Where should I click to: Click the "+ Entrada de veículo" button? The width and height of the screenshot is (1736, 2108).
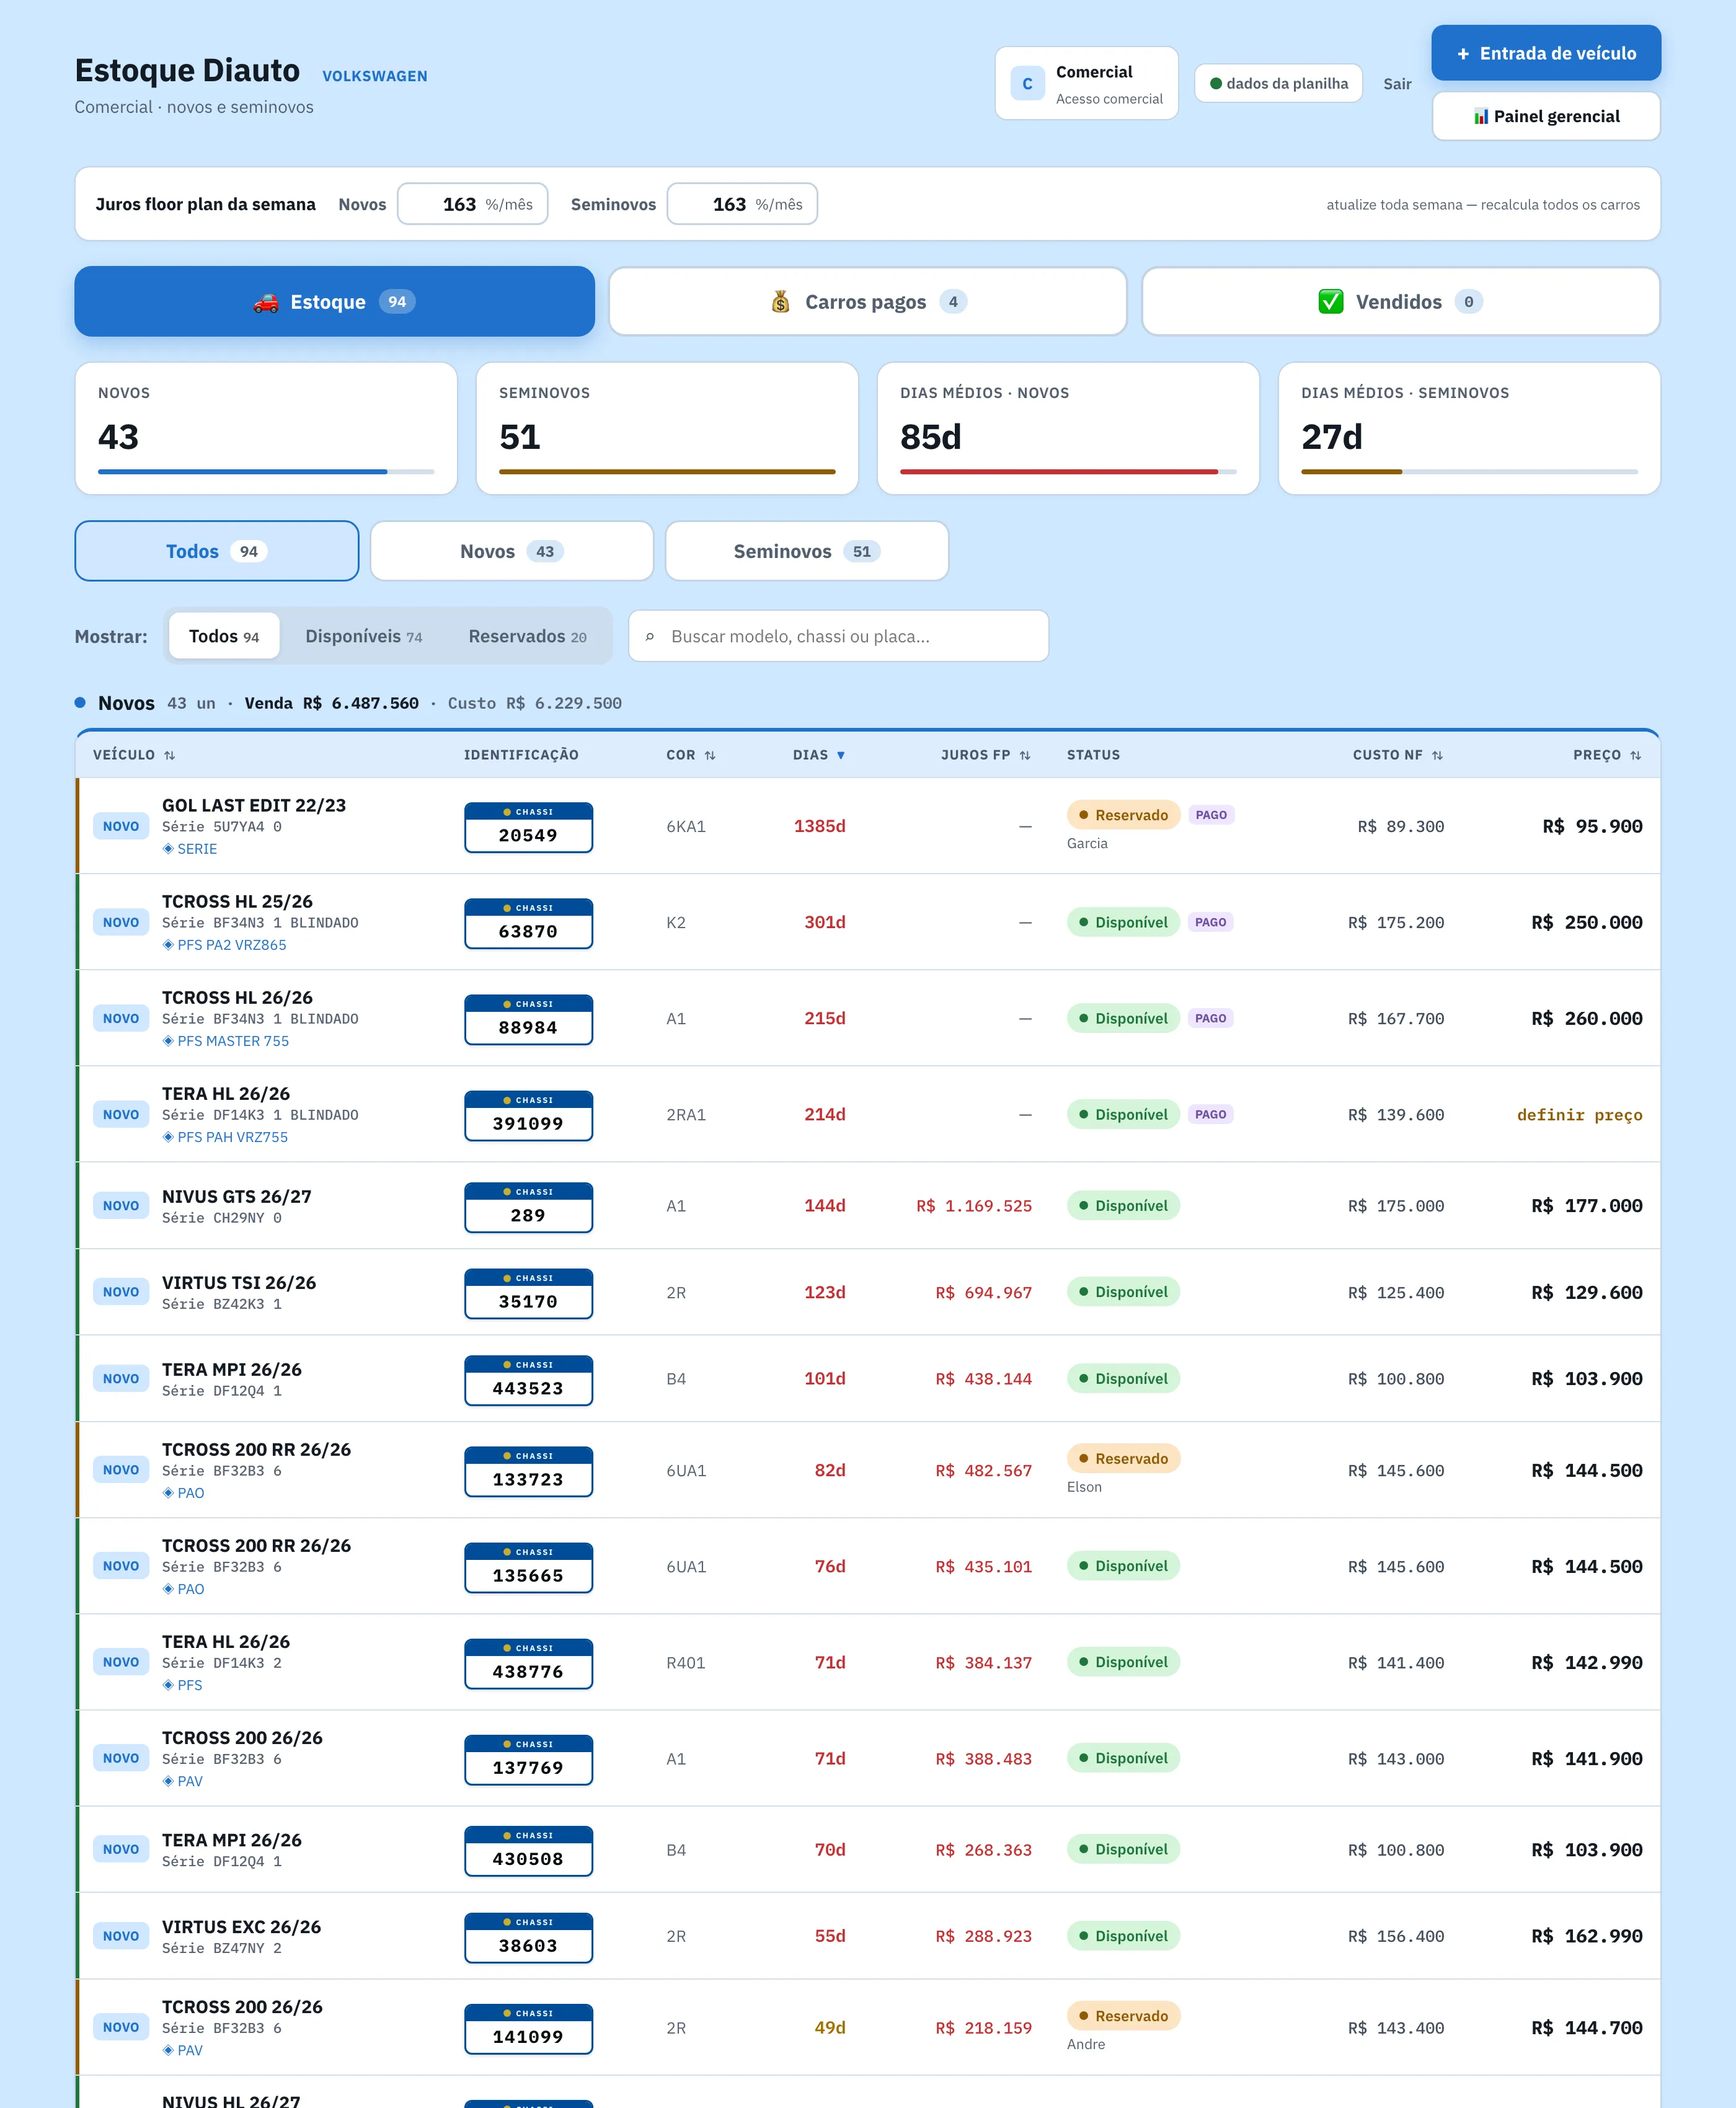[x=1546, y=53]
